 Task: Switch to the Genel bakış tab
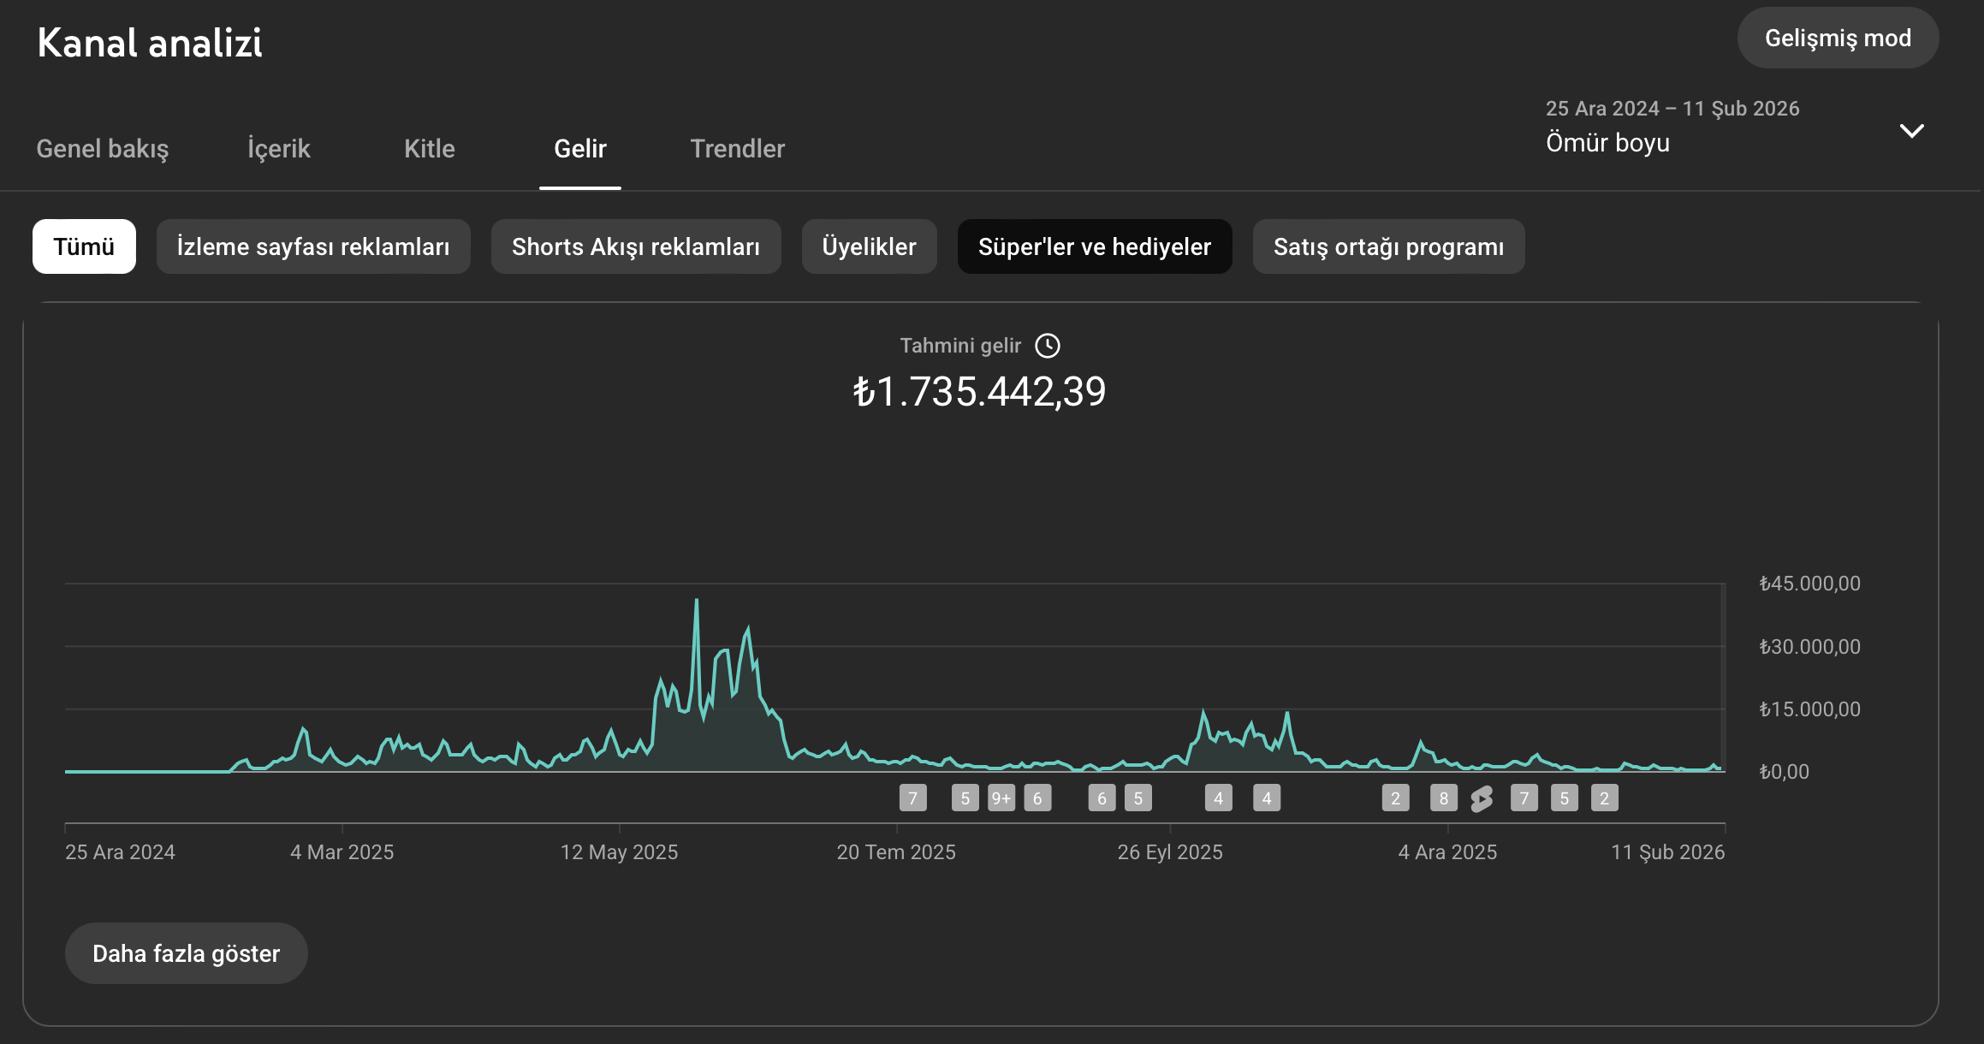103,149
